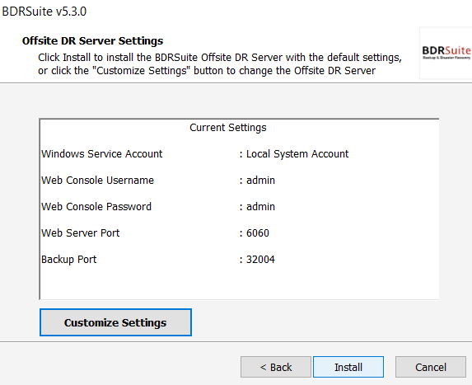472x385 pixels.
Task: Go back using the < Back button
Action: pyautogui.click(x=276, y=367)
